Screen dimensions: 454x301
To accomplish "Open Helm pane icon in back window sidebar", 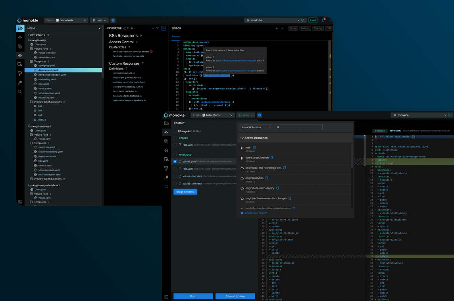I will tap(20, 55).
